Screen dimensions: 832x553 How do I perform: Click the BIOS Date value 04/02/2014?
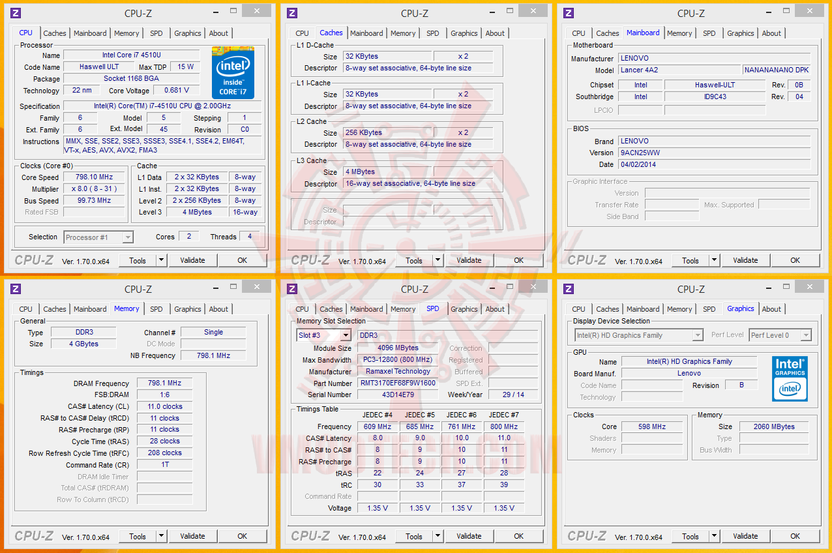coord(714,164)
